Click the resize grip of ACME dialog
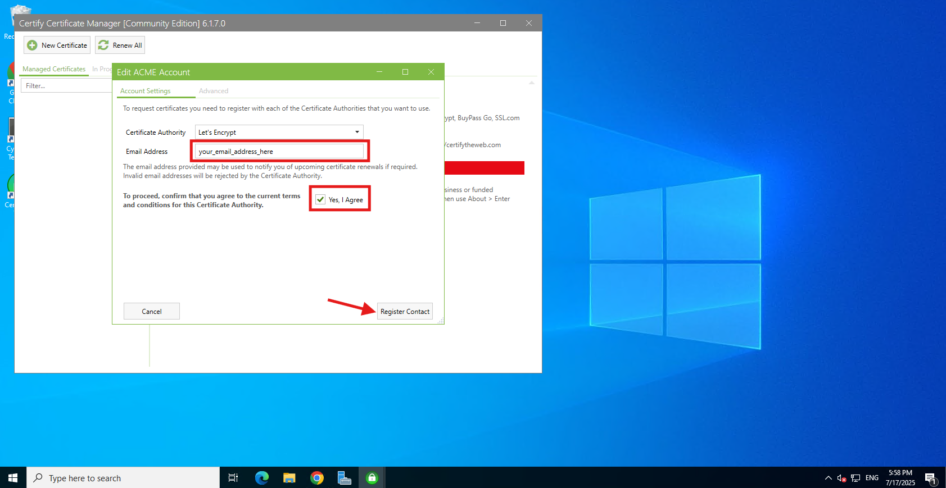 (441, 321)
